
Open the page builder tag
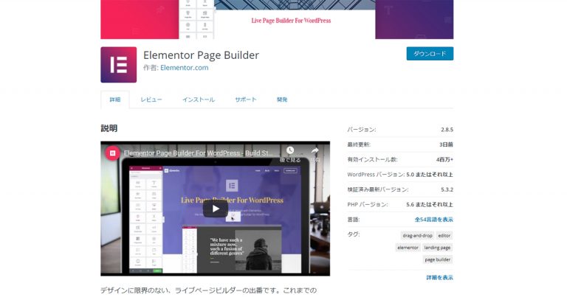click(x=438, y=259)
